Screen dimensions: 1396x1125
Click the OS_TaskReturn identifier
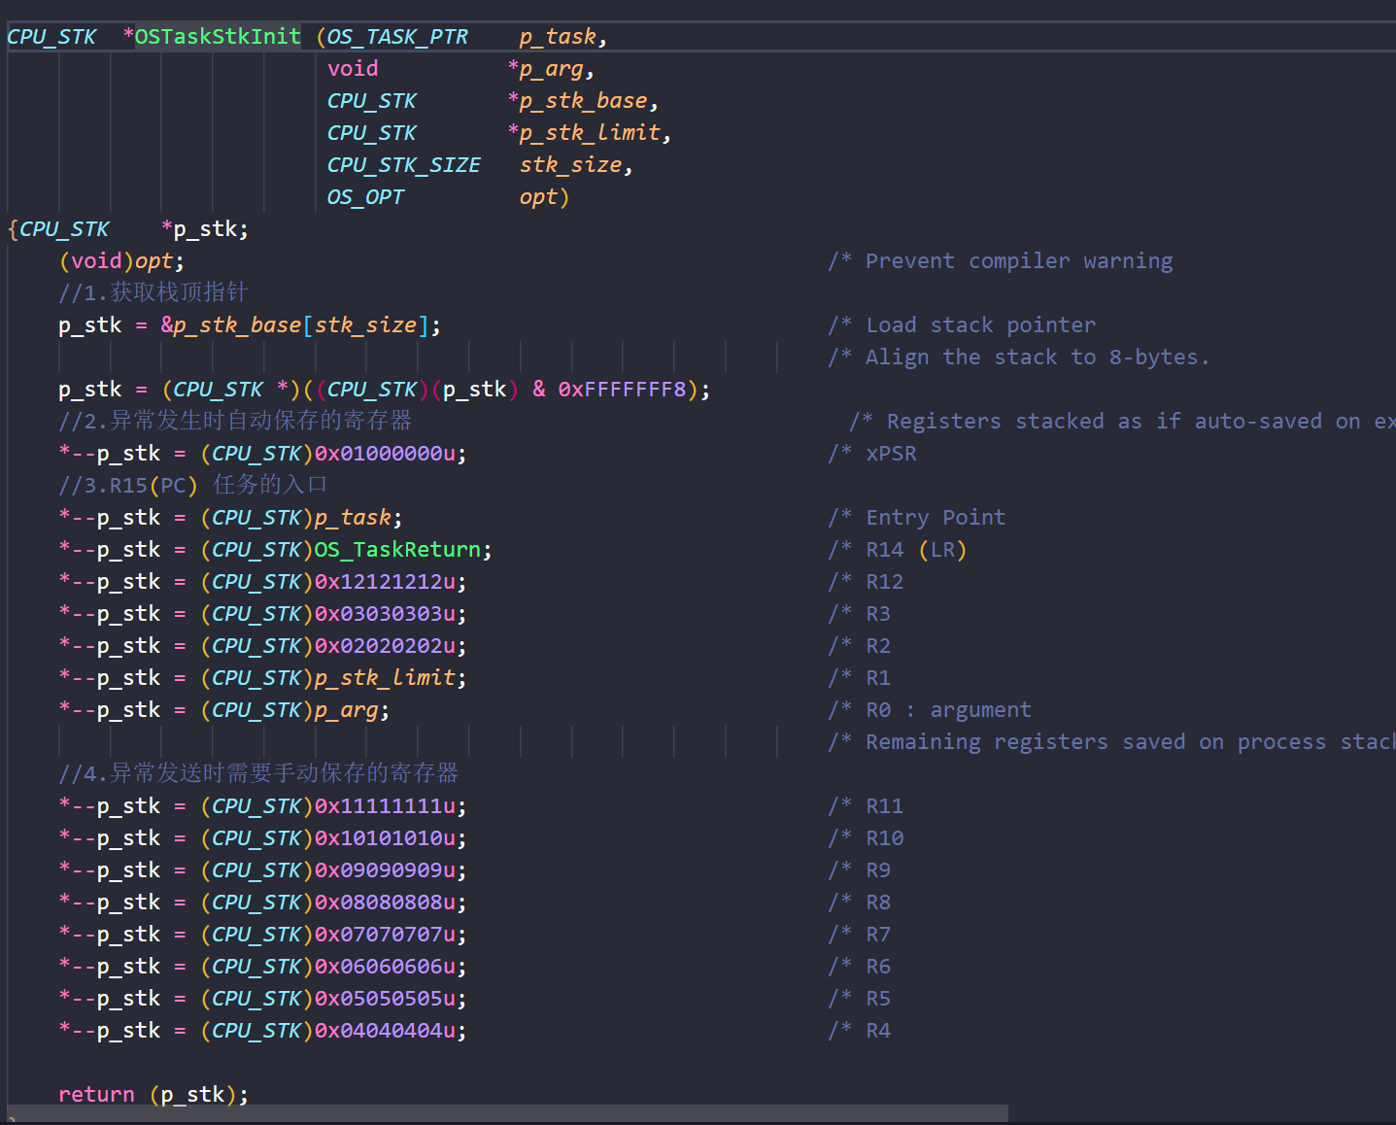click(397, 550)
